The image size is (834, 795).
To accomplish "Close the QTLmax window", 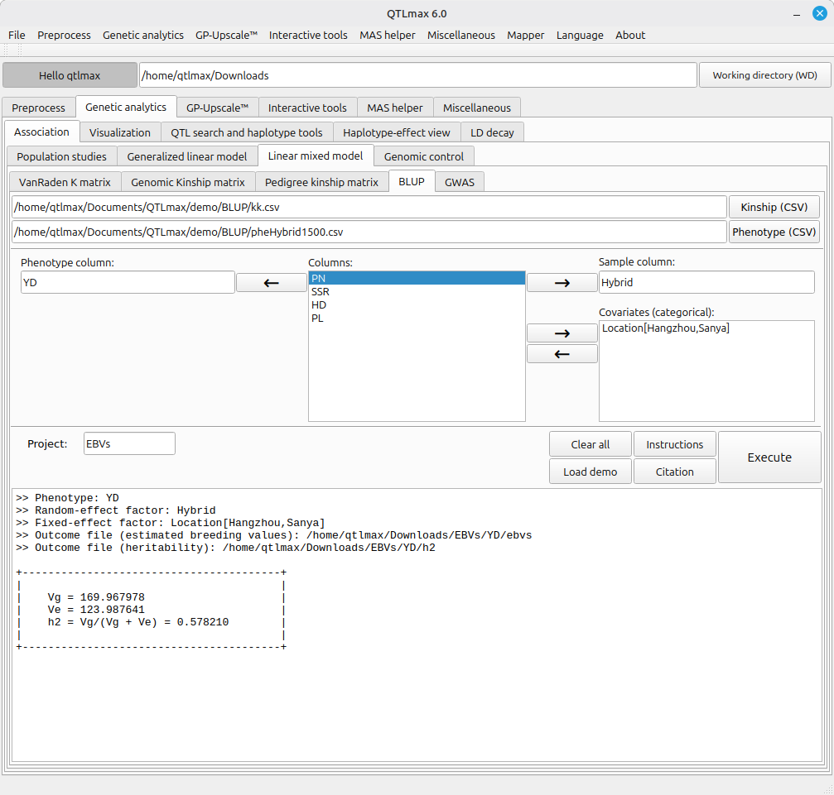I will (819, 13).
